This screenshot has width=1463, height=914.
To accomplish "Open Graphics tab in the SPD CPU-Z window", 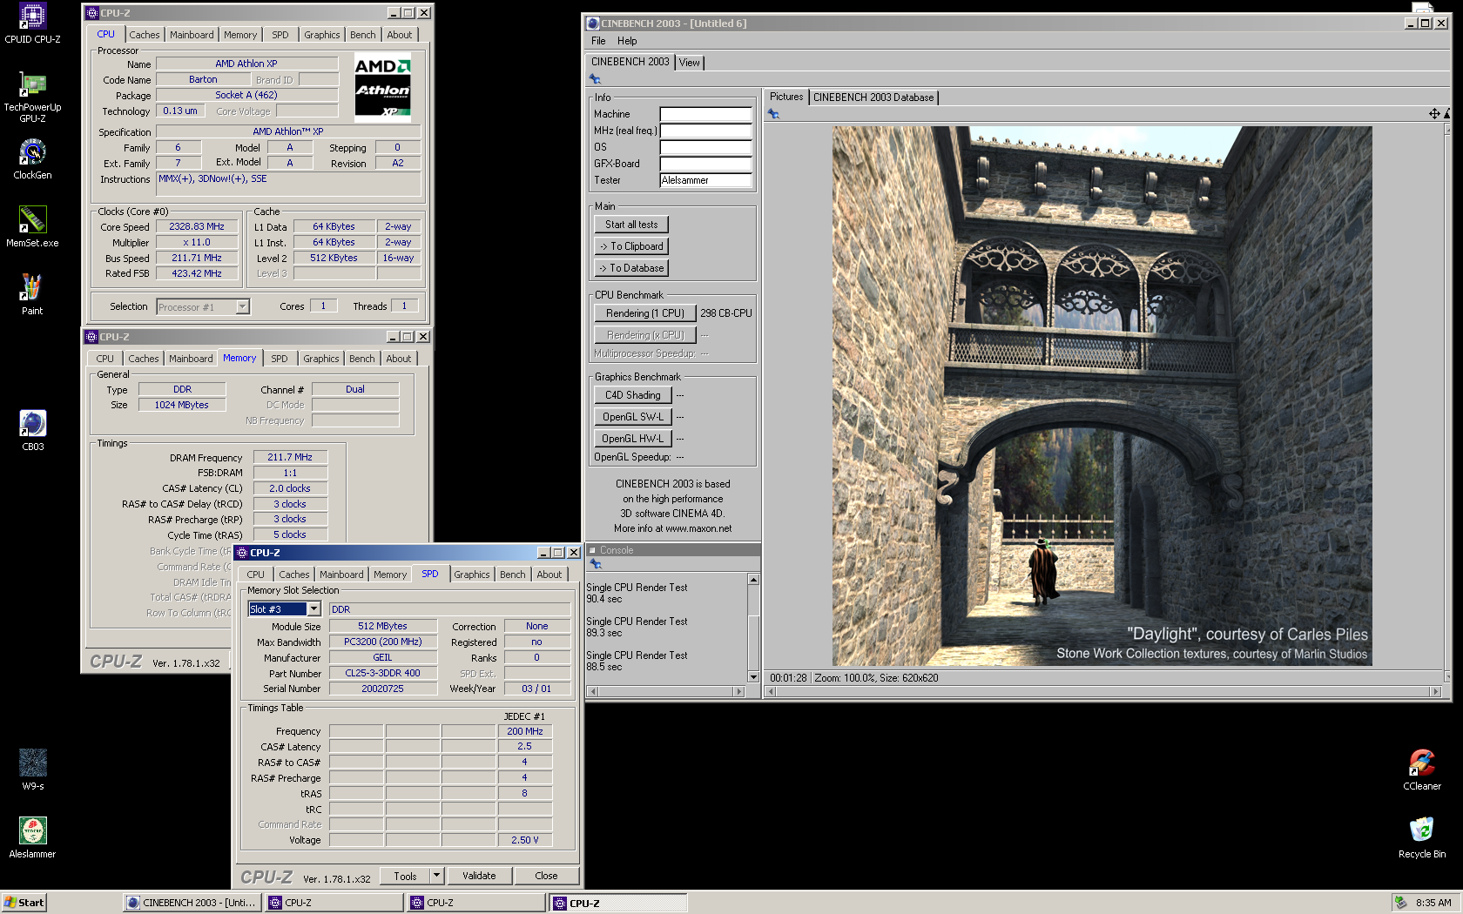I will (x=472, y=575).
